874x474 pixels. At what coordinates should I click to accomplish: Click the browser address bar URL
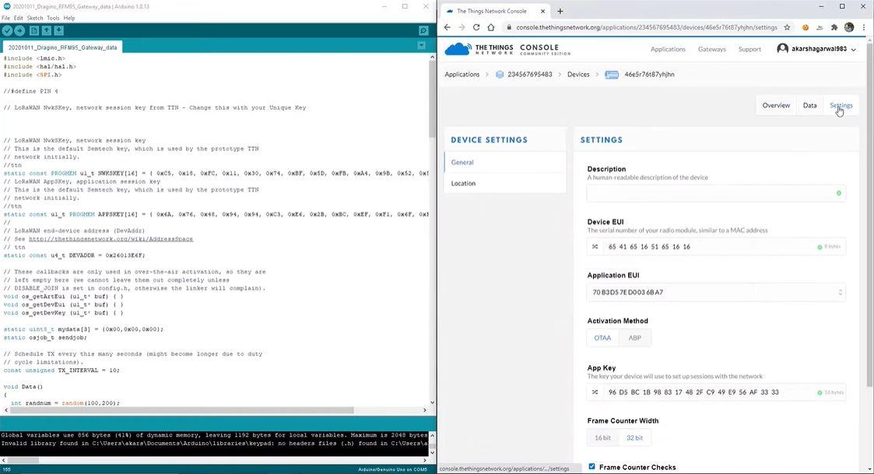(646, 27)
